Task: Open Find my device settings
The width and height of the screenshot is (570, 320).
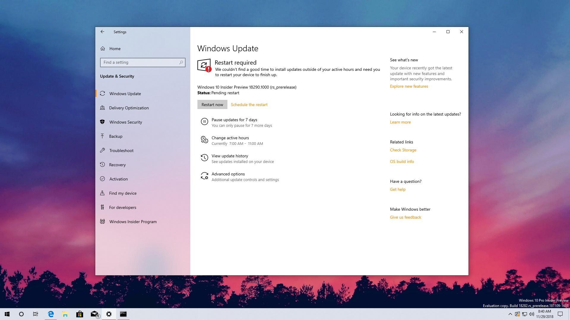Action: 123,193
